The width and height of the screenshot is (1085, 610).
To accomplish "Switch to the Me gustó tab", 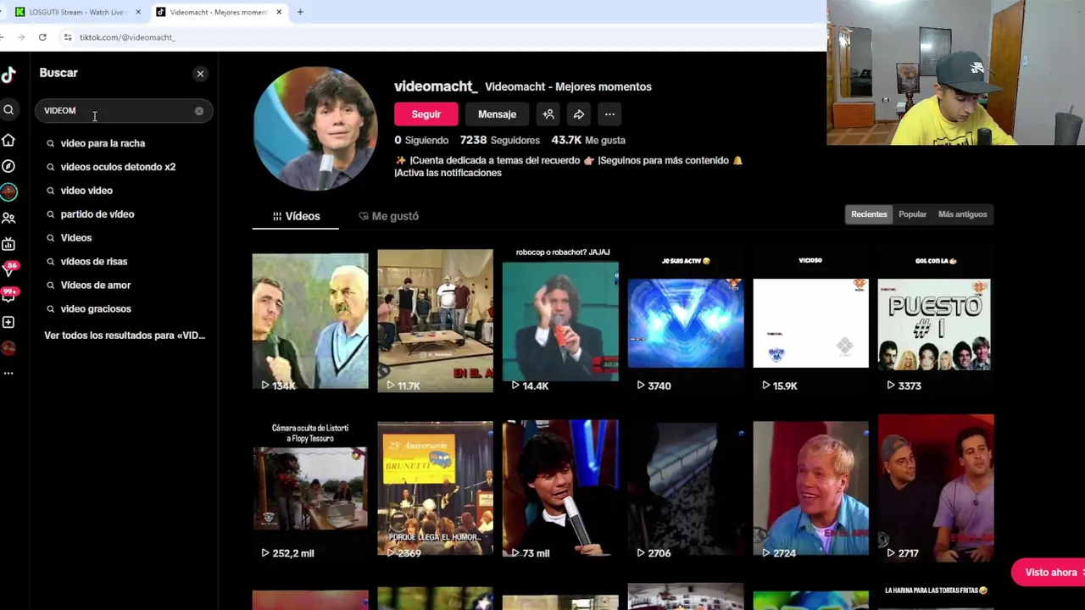I will (x=388, y=216).
